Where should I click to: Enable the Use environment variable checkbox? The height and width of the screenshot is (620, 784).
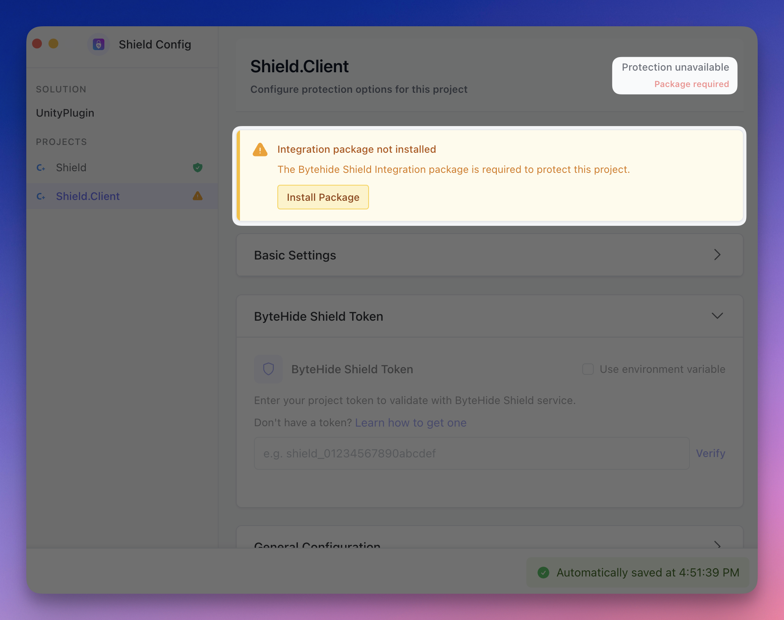pos(588,369)
